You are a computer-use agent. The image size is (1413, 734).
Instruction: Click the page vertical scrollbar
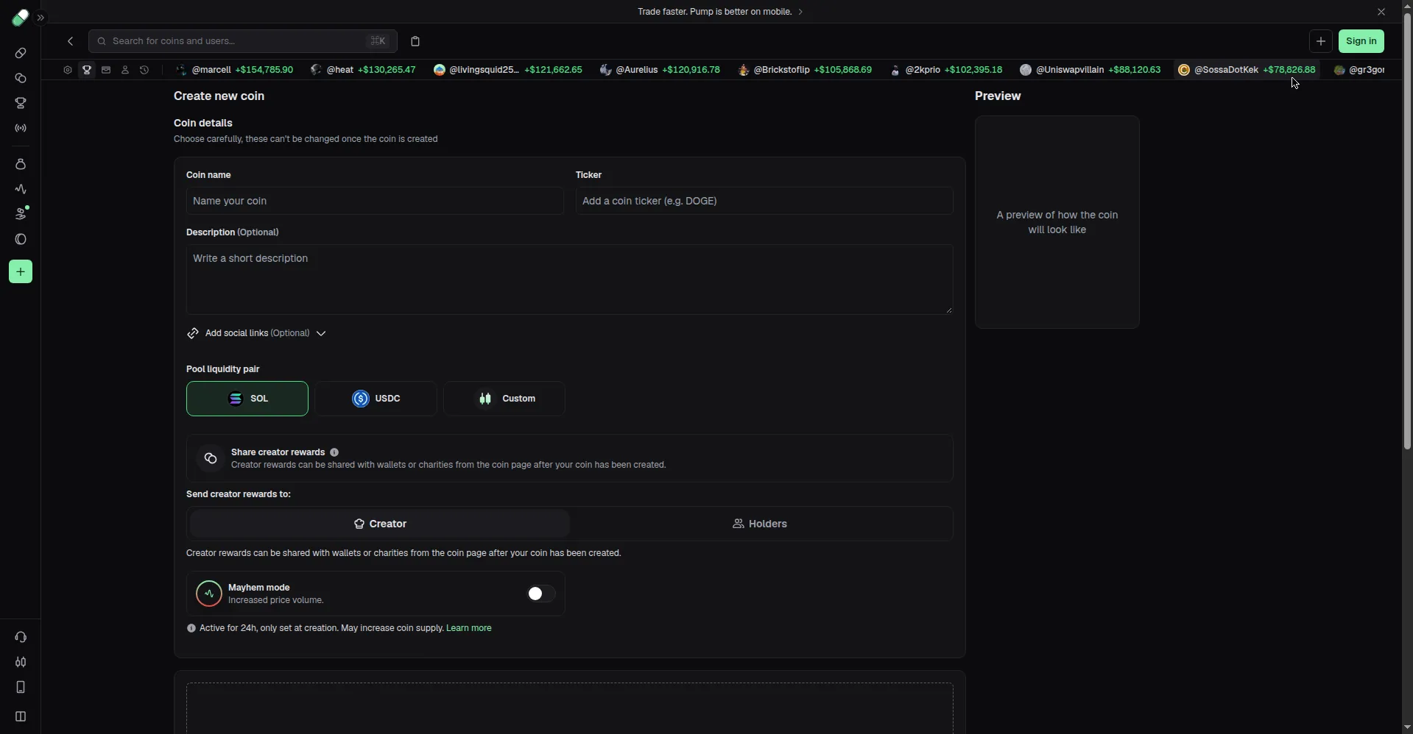1407,232
